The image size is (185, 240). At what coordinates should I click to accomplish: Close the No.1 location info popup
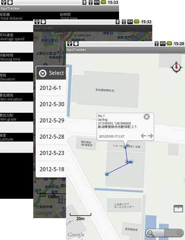coord(147,117)
